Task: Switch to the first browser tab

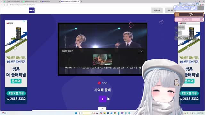Action: click(x=13, y=2)
